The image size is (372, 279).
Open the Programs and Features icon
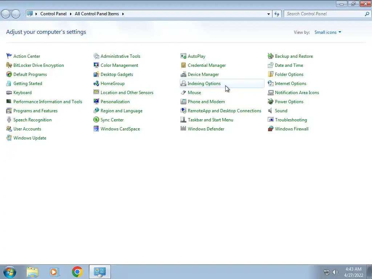(9, 110)
